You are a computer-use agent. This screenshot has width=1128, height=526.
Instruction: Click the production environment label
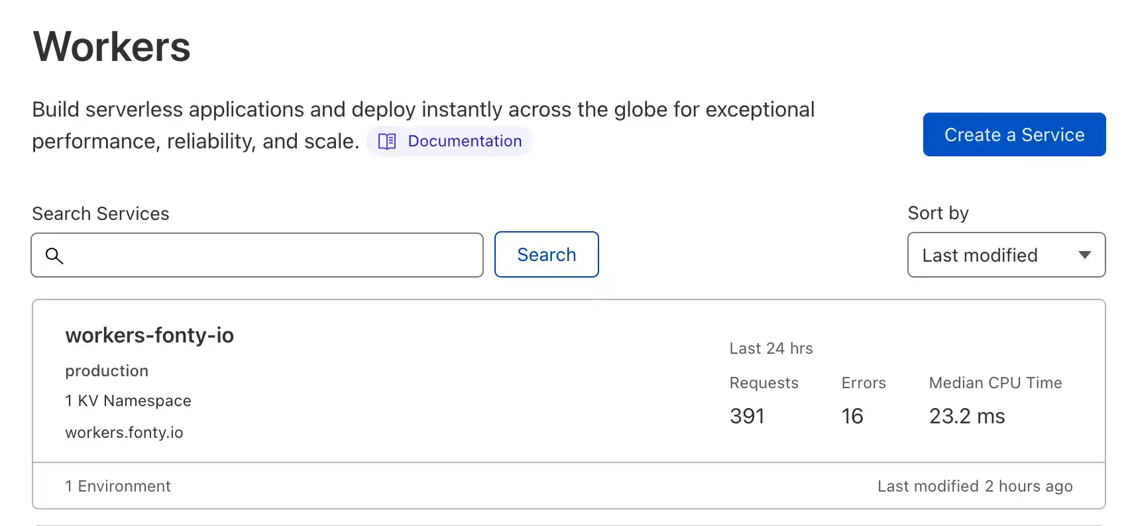coord(107,371)
